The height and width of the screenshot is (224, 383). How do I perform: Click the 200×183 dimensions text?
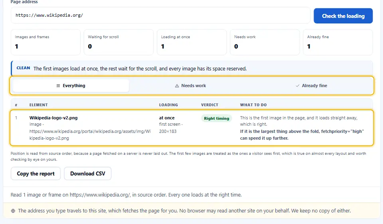tap(168, 131)
